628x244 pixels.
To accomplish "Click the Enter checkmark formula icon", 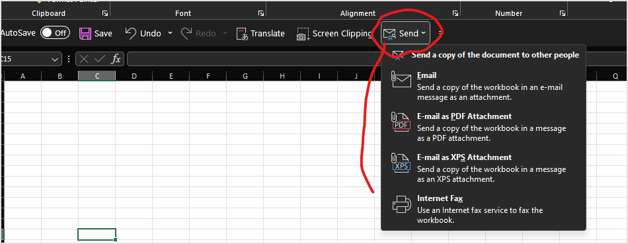I will point(100,60).
